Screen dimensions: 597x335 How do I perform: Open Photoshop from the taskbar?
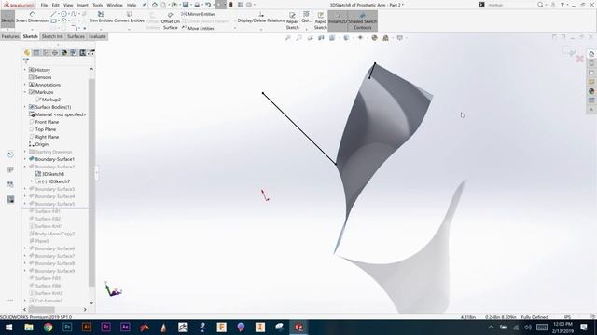(x=67, y=327)
